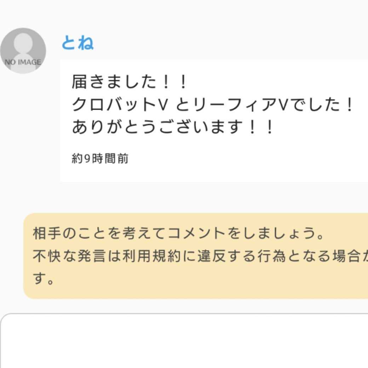Click the NO IMAGE profile avatar
Image resolution: width=368 pixels, height=368 pixels.
click(23, 51)
